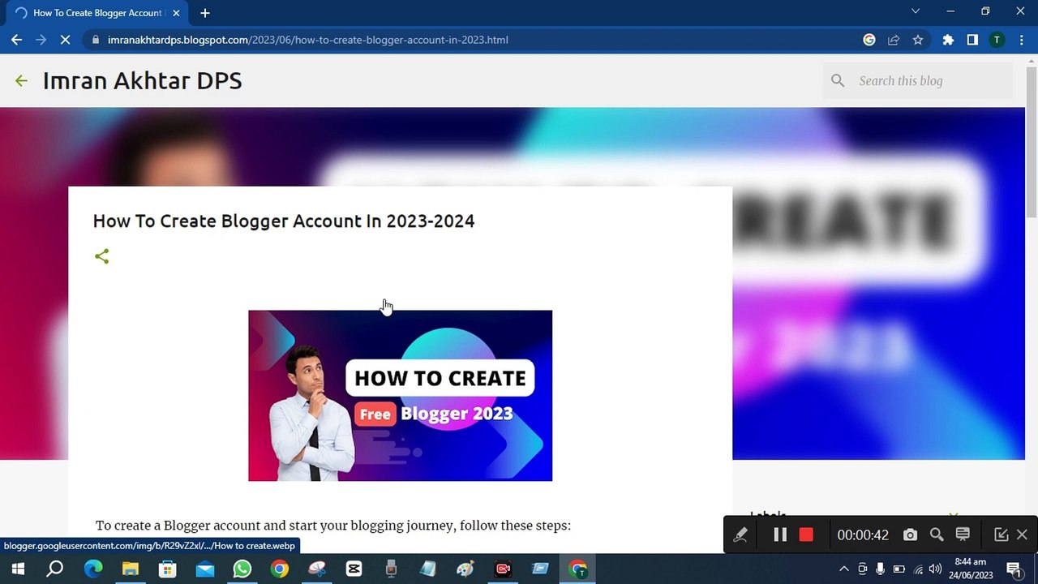Open the tab search dropdown arrow
This screenshot has height=584, width=1038.
tap(916, 11)
